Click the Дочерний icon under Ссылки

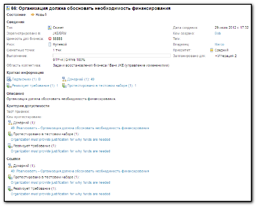[x=10, y=166]
